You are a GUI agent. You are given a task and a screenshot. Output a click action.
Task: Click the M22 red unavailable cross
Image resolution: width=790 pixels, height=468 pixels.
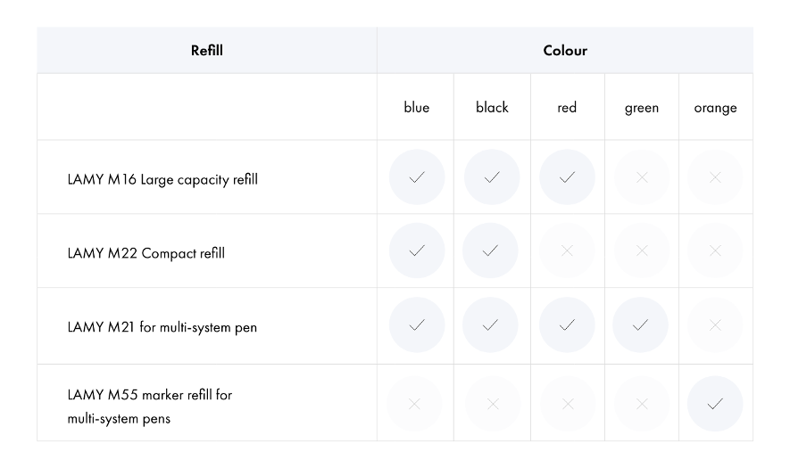[x=567, y=250]
